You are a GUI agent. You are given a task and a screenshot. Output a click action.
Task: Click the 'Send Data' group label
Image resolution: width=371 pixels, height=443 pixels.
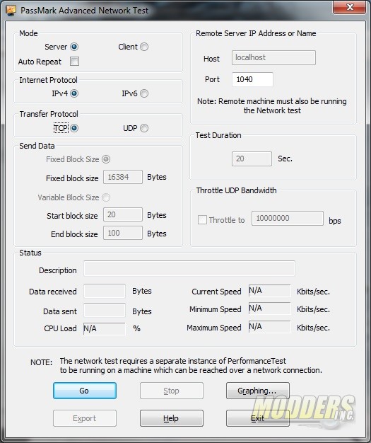pos(37,146)
